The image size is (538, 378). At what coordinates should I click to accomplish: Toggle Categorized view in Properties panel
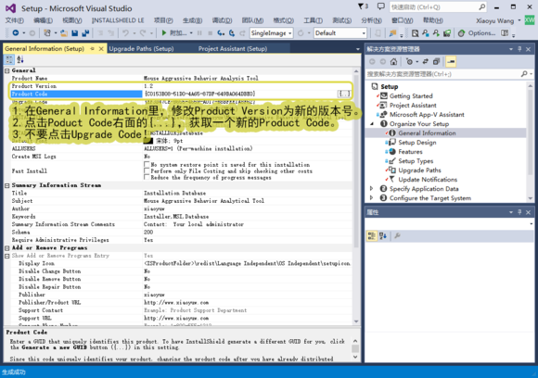(372, 235)
